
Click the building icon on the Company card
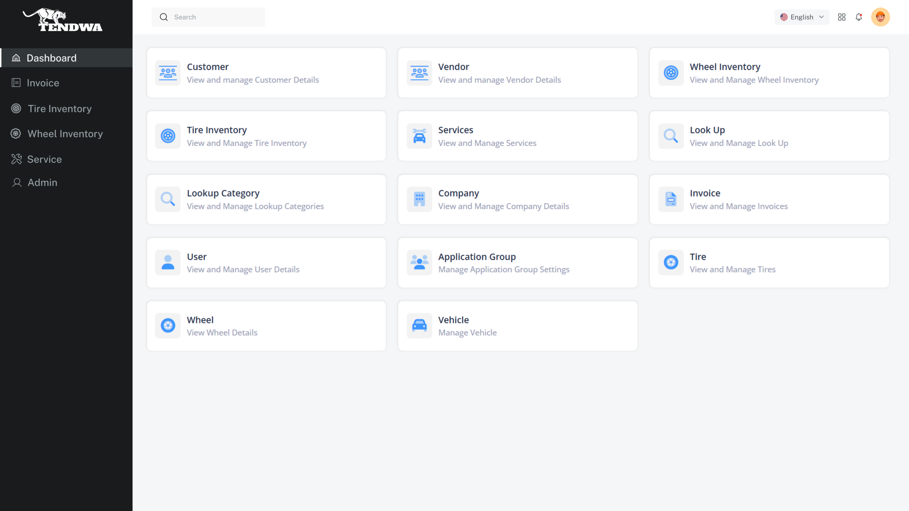[x=419, y=199]
